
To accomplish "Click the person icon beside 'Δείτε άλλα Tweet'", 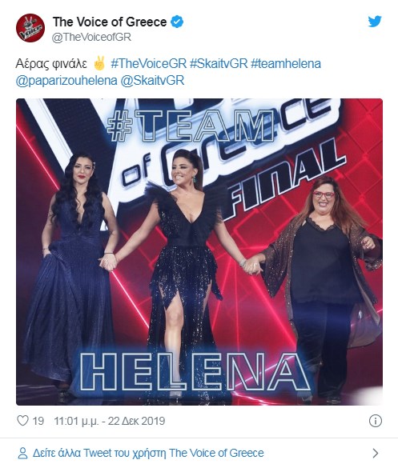I will click(x=22, y=453).
